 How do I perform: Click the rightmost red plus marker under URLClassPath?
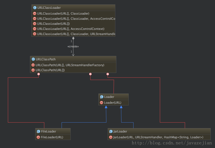tap(108, 74)
